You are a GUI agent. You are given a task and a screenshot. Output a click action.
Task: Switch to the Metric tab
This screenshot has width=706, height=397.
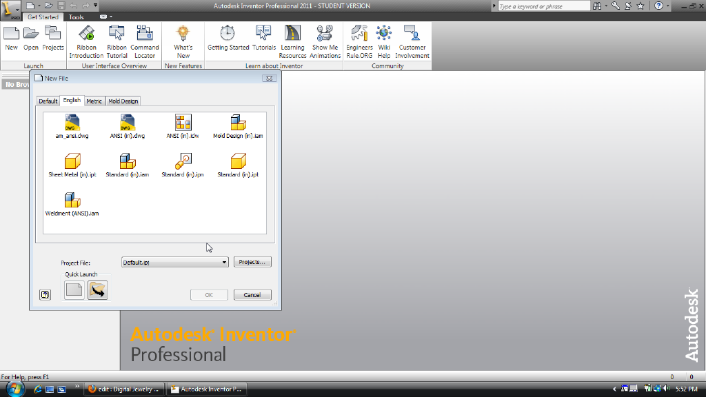pos(94,101)
